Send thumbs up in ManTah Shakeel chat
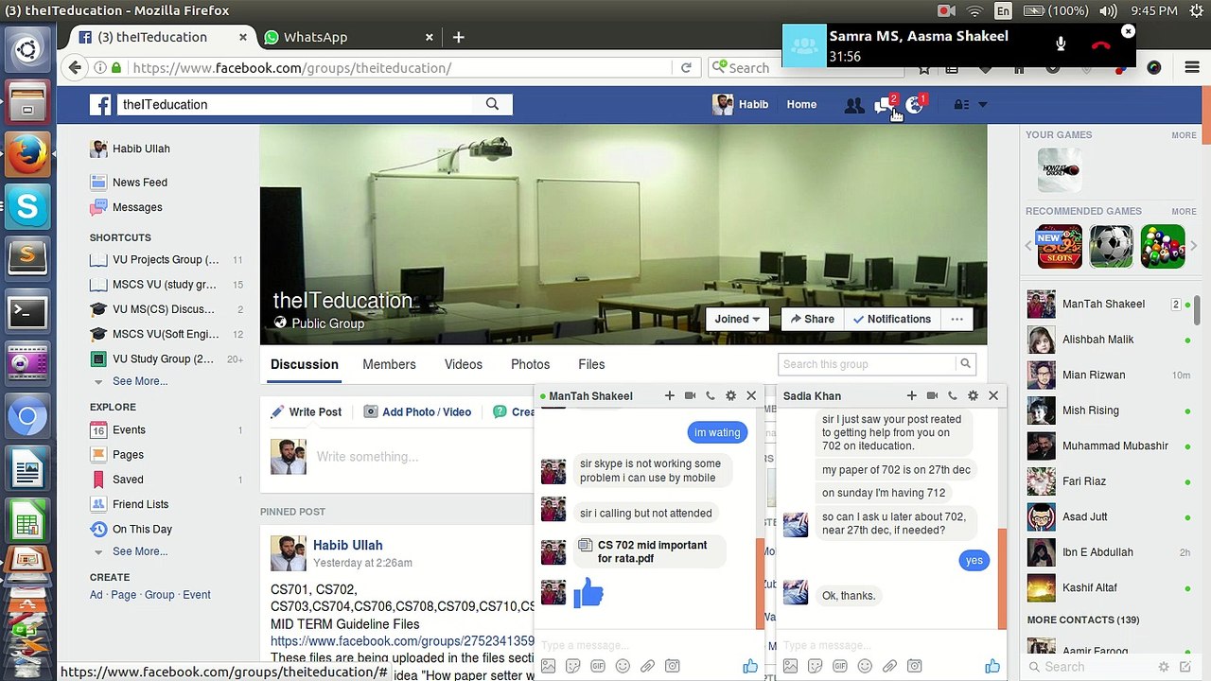This screenshot has width=1211, height=681. 750,666
